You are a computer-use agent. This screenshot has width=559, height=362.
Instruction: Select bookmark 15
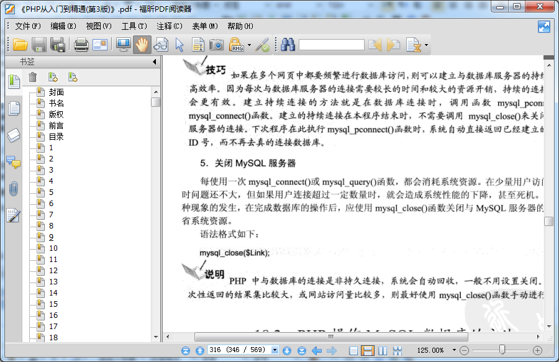click(x=53, y=304)
